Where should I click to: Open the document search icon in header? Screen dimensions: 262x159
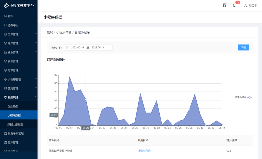[x=225, y=5]
